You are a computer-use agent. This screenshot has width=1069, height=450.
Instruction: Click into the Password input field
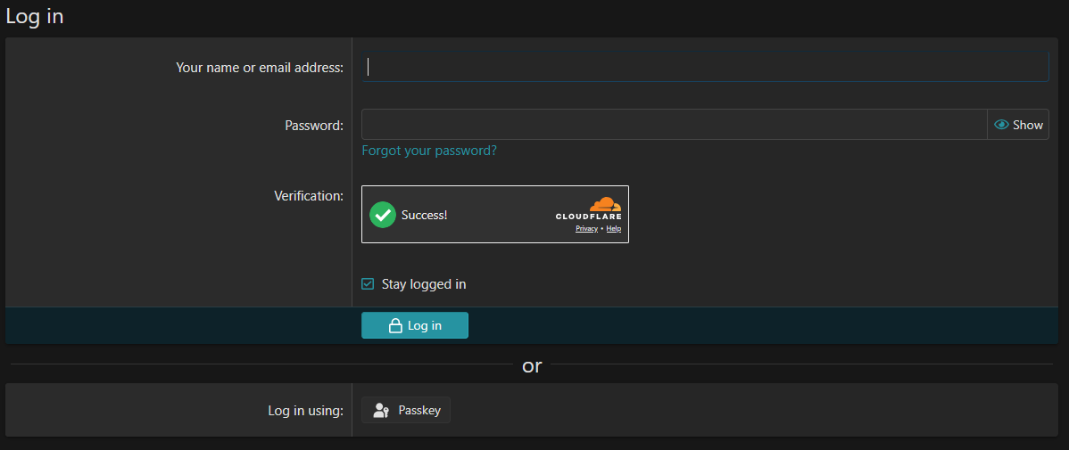(675, 125)
